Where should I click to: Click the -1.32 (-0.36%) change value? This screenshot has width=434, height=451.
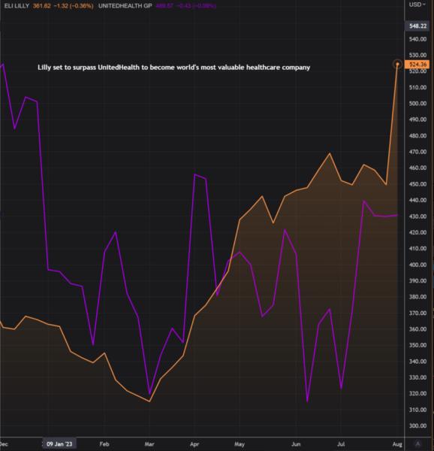pyautogui.click(x=74, y=6)
